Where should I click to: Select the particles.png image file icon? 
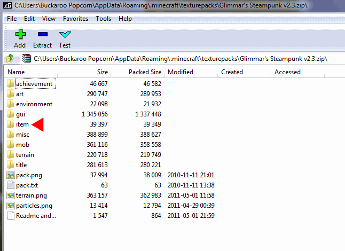(11, 206)
